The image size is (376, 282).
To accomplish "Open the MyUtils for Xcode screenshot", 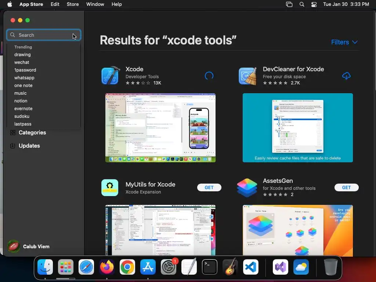I will (160, 230).
